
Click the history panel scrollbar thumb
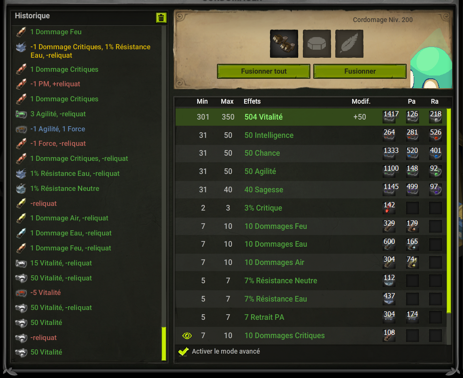[x=163, y=343]
